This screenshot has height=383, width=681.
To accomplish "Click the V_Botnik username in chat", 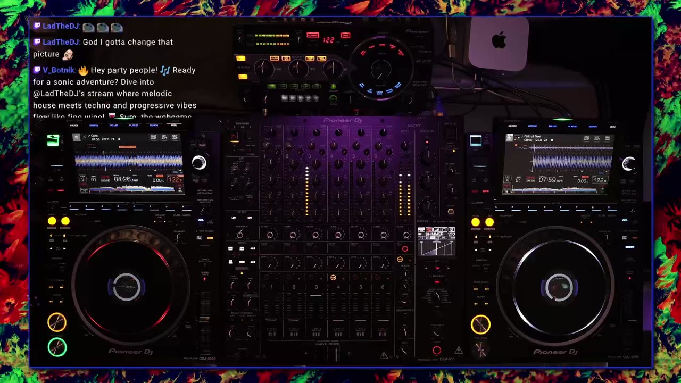I will tap(59, 70).
